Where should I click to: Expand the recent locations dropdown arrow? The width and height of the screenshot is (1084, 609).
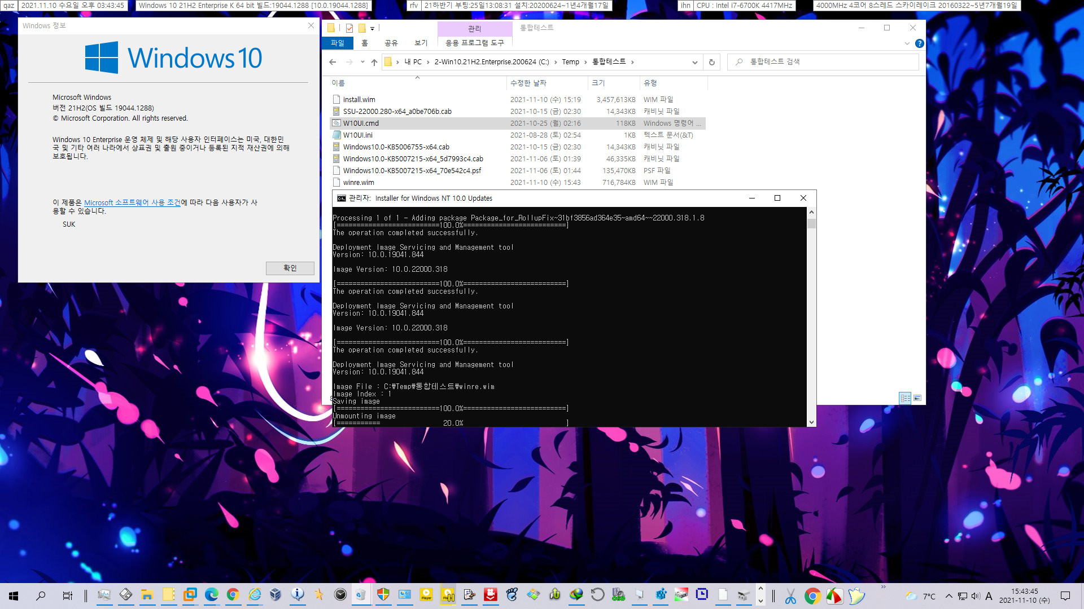point(362,62)
